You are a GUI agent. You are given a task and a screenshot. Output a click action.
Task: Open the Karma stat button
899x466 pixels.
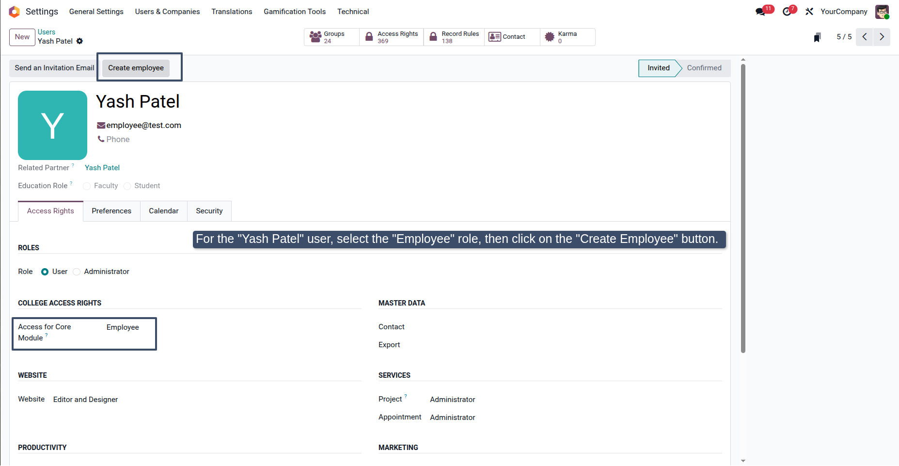pyautogui.click(x=568, y=37)
